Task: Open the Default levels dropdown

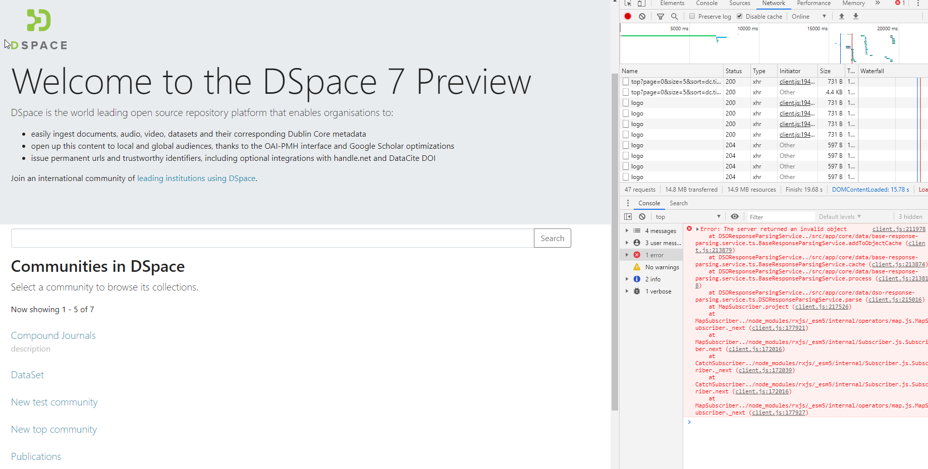Action: coord(840,217)
